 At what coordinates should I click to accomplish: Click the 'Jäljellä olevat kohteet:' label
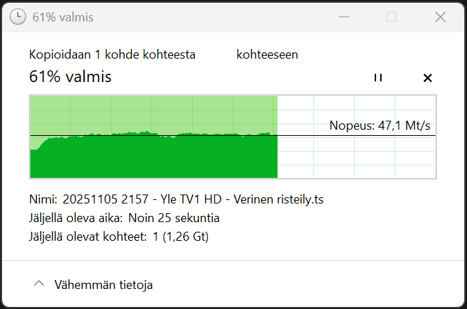coord(88,237)
